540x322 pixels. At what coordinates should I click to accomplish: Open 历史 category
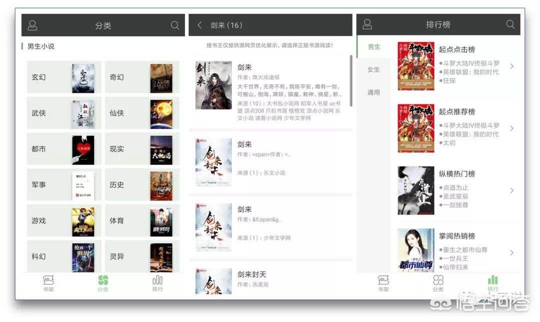[142, 184]
